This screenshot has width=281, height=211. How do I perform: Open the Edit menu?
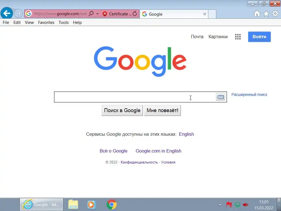(17, 23)
